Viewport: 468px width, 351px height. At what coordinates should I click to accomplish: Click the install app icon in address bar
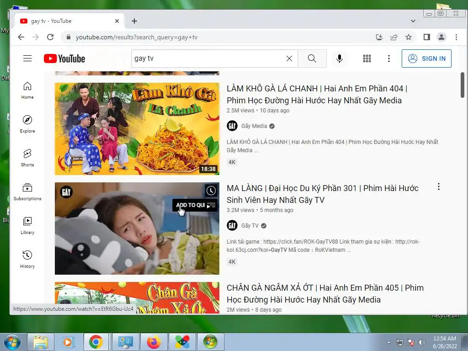[379, 37]
